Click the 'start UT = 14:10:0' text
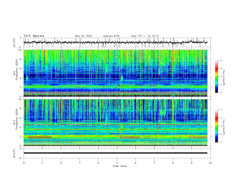The image size is (237, 183). pyautogui.click(x=145, y=36)
